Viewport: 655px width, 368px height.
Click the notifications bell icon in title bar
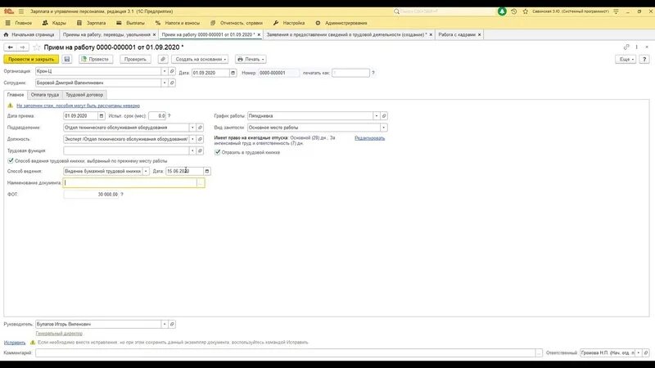pyautogui.click(x=502, y=11)
